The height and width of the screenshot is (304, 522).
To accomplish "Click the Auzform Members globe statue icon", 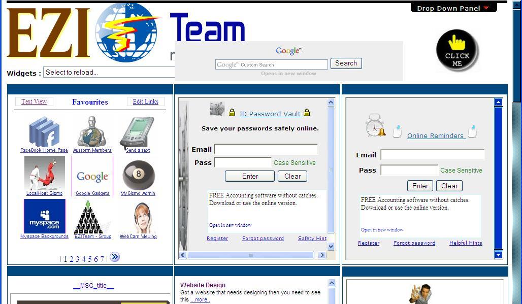I will click(92, 132).
